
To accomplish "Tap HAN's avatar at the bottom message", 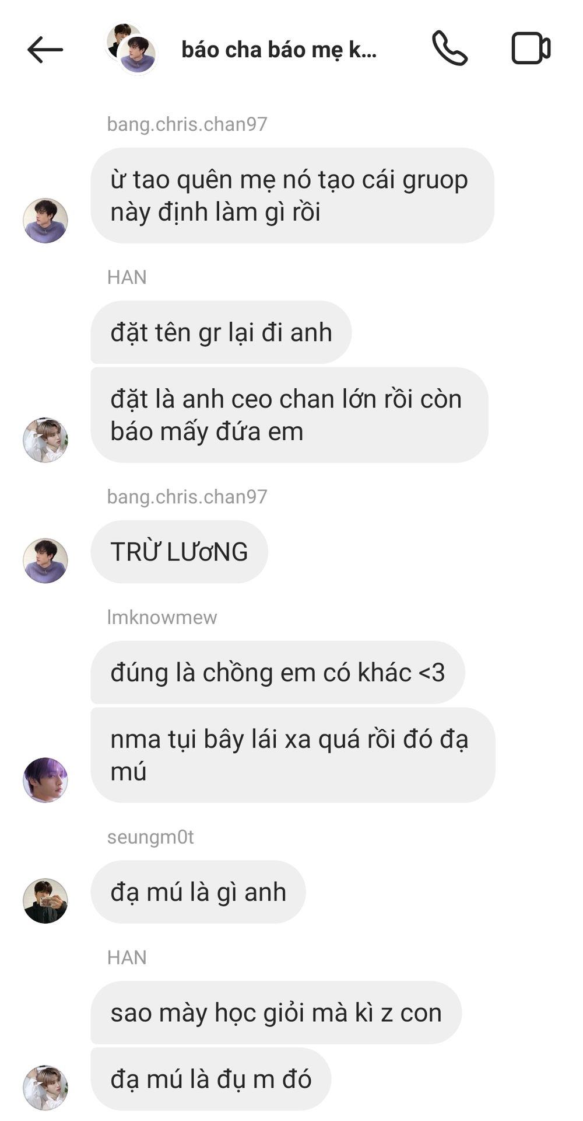I will (x=45, y=1088).
